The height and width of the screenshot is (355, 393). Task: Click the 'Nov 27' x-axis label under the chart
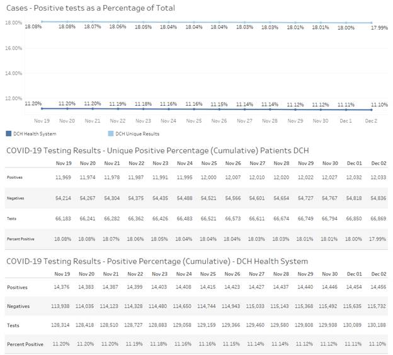tap(244, 121)
